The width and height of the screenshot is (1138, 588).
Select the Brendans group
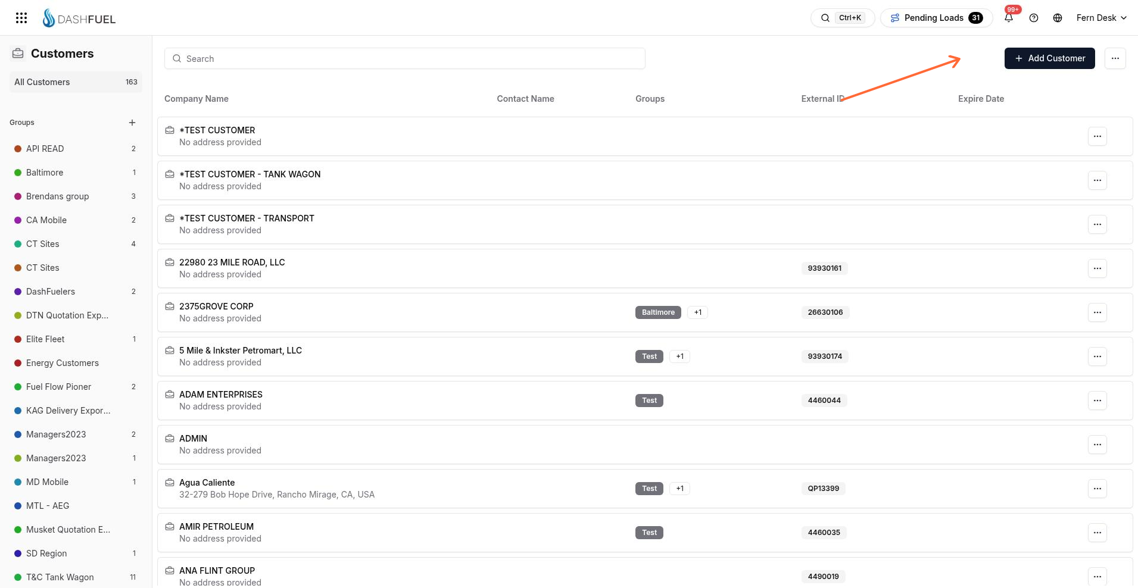pos(76,196)
